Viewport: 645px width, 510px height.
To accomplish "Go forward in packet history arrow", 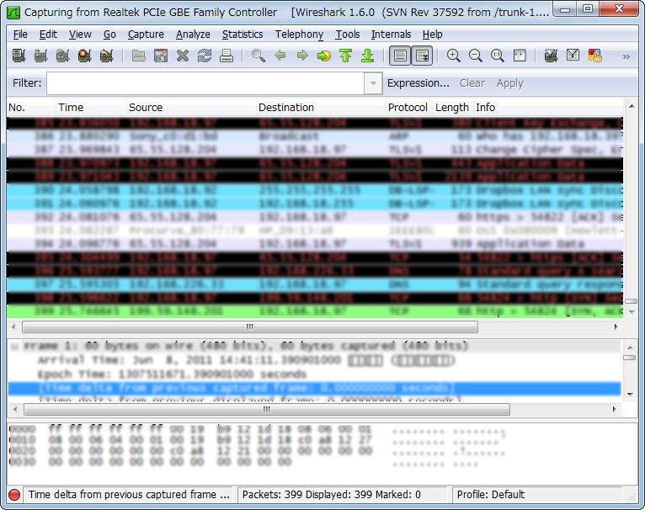I will pyautogui.click(x=302, y=56).
